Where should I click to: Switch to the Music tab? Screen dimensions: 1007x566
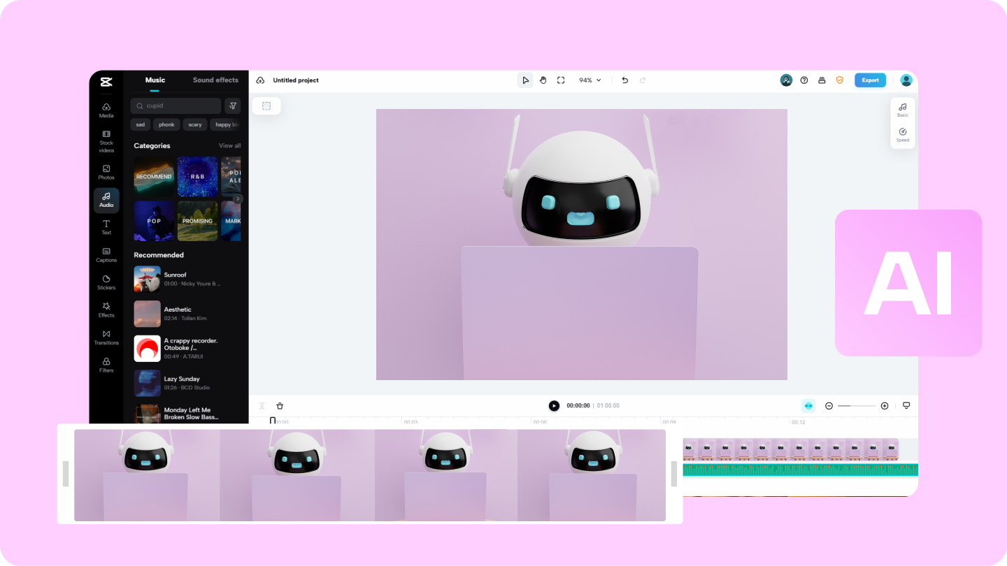155,80
